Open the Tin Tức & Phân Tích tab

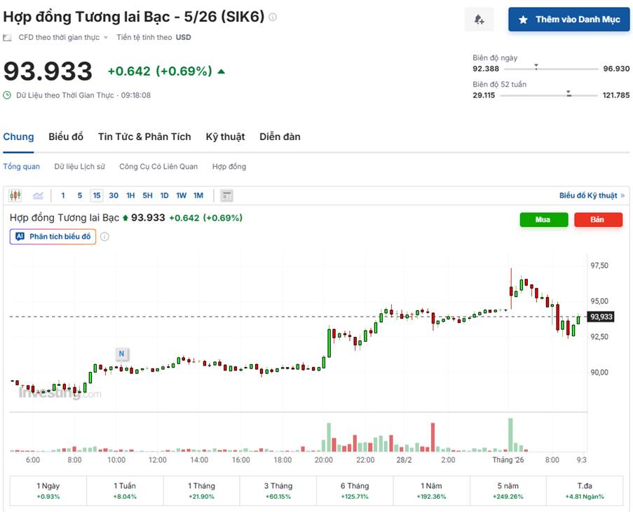pyautogui.click(x=144, y=137)
